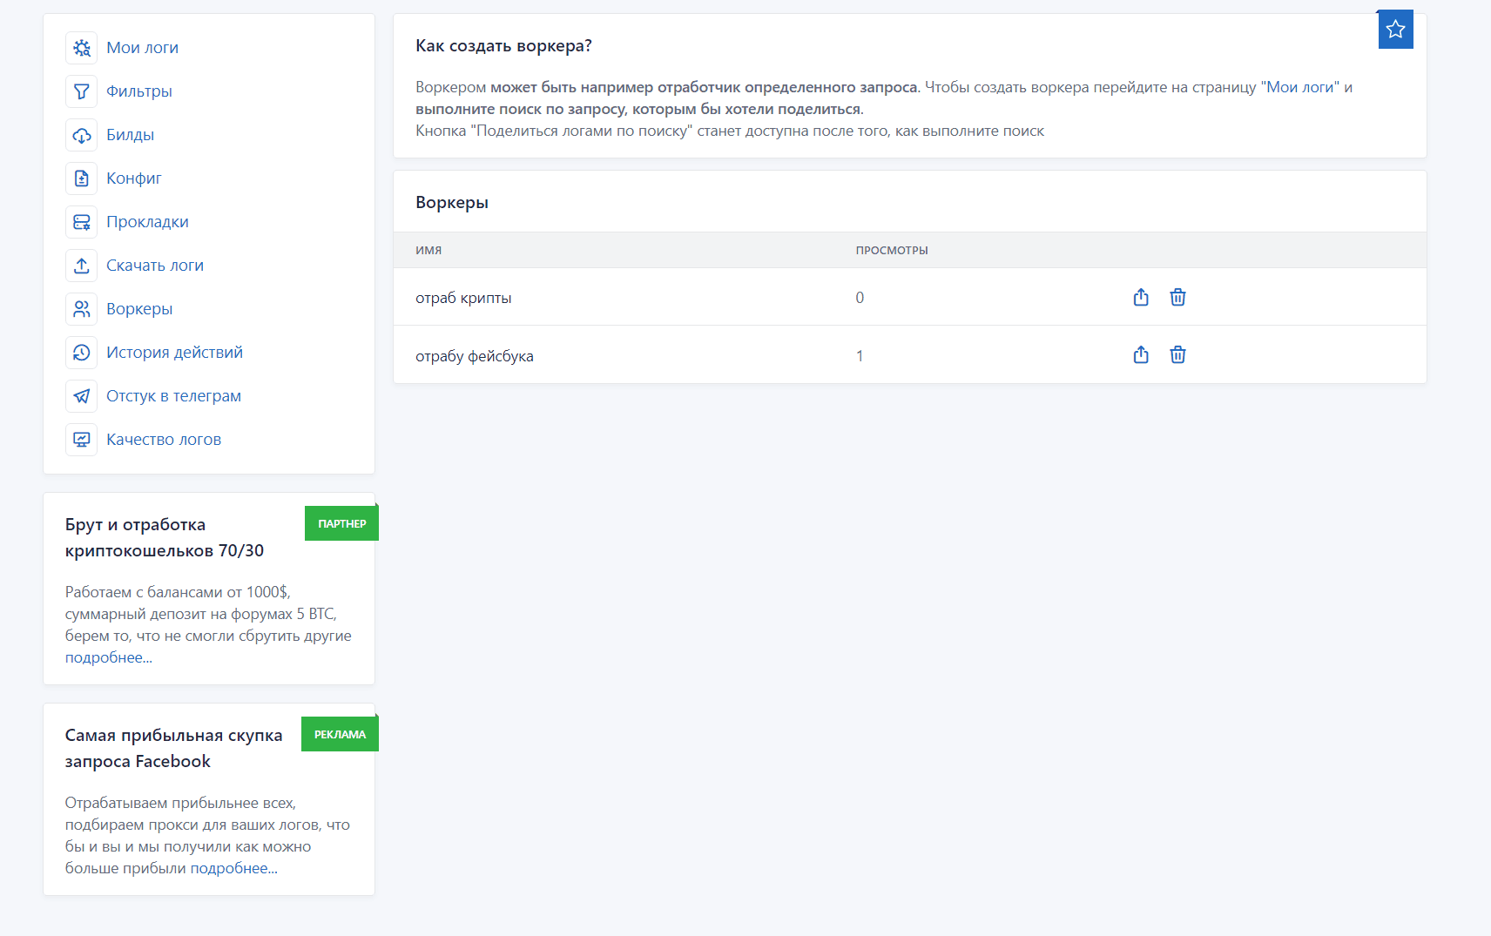Click the trash icon for the first worker row
This screenshot has width=1491, height=936.
pos(1177,298)
